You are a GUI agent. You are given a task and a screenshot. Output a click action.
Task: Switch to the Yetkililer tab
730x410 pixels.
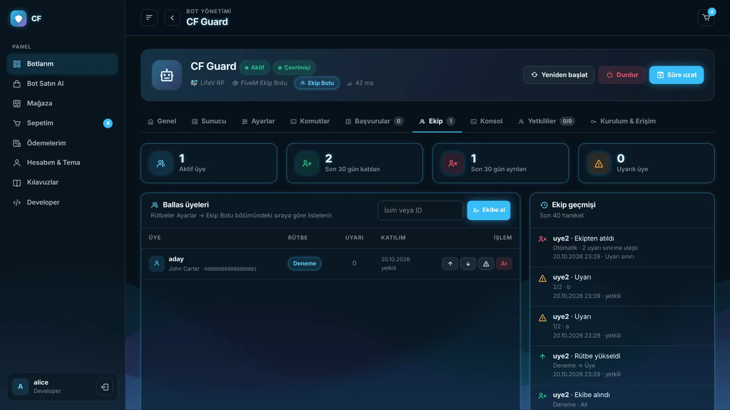[546, 121]
